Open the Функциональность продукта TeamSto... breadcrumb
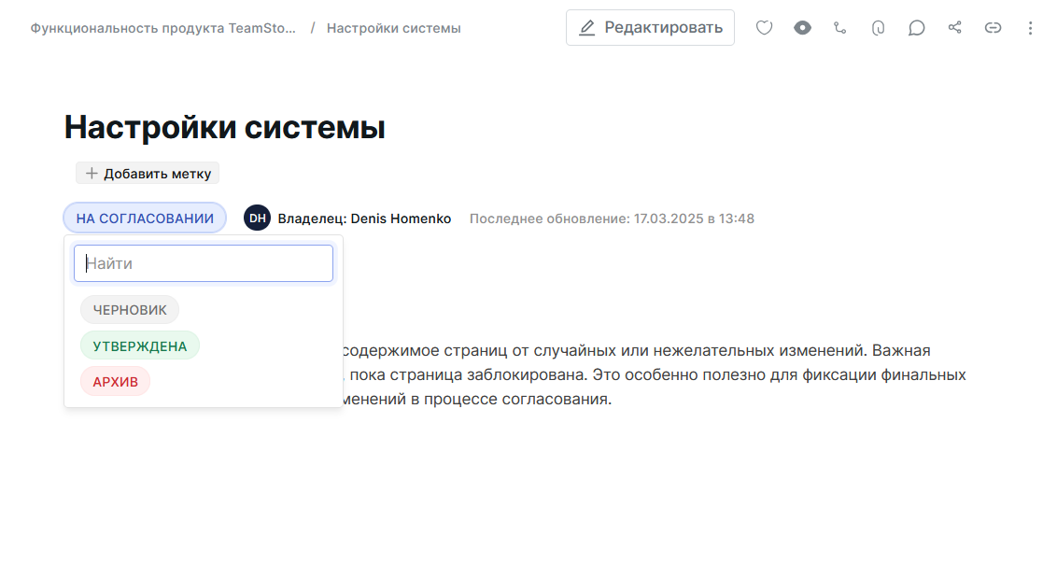1057x564 pixels. pyautogui.click(x=163, y=28)
